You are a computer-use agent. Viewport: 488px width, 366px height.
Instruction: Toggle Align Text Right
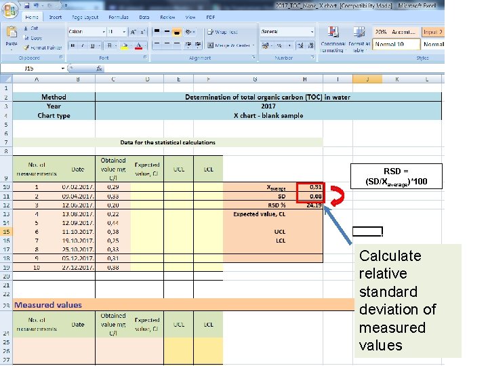tap(177, 45)
